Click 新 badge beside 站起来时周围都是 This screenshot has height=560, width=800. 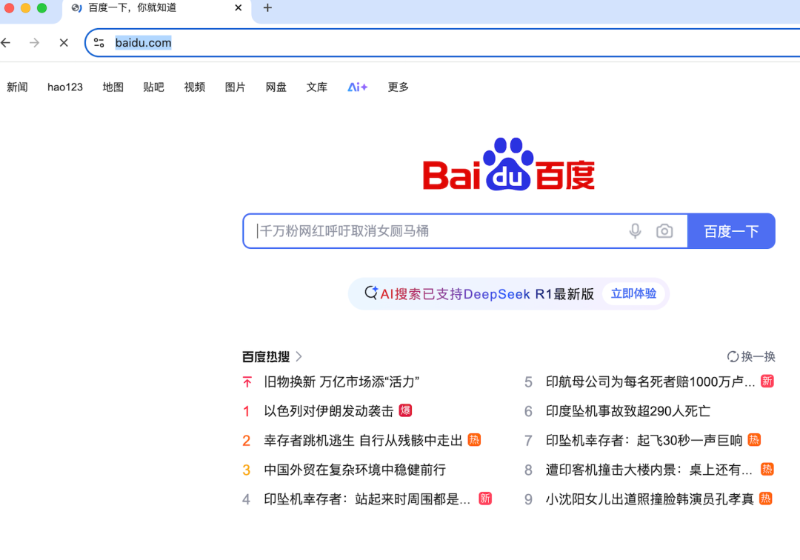pyautogui.click(x=485, y=499)
